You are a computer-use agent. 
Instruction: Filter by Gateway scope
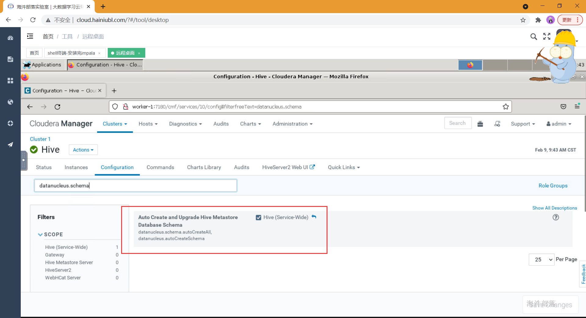[55, 255]
